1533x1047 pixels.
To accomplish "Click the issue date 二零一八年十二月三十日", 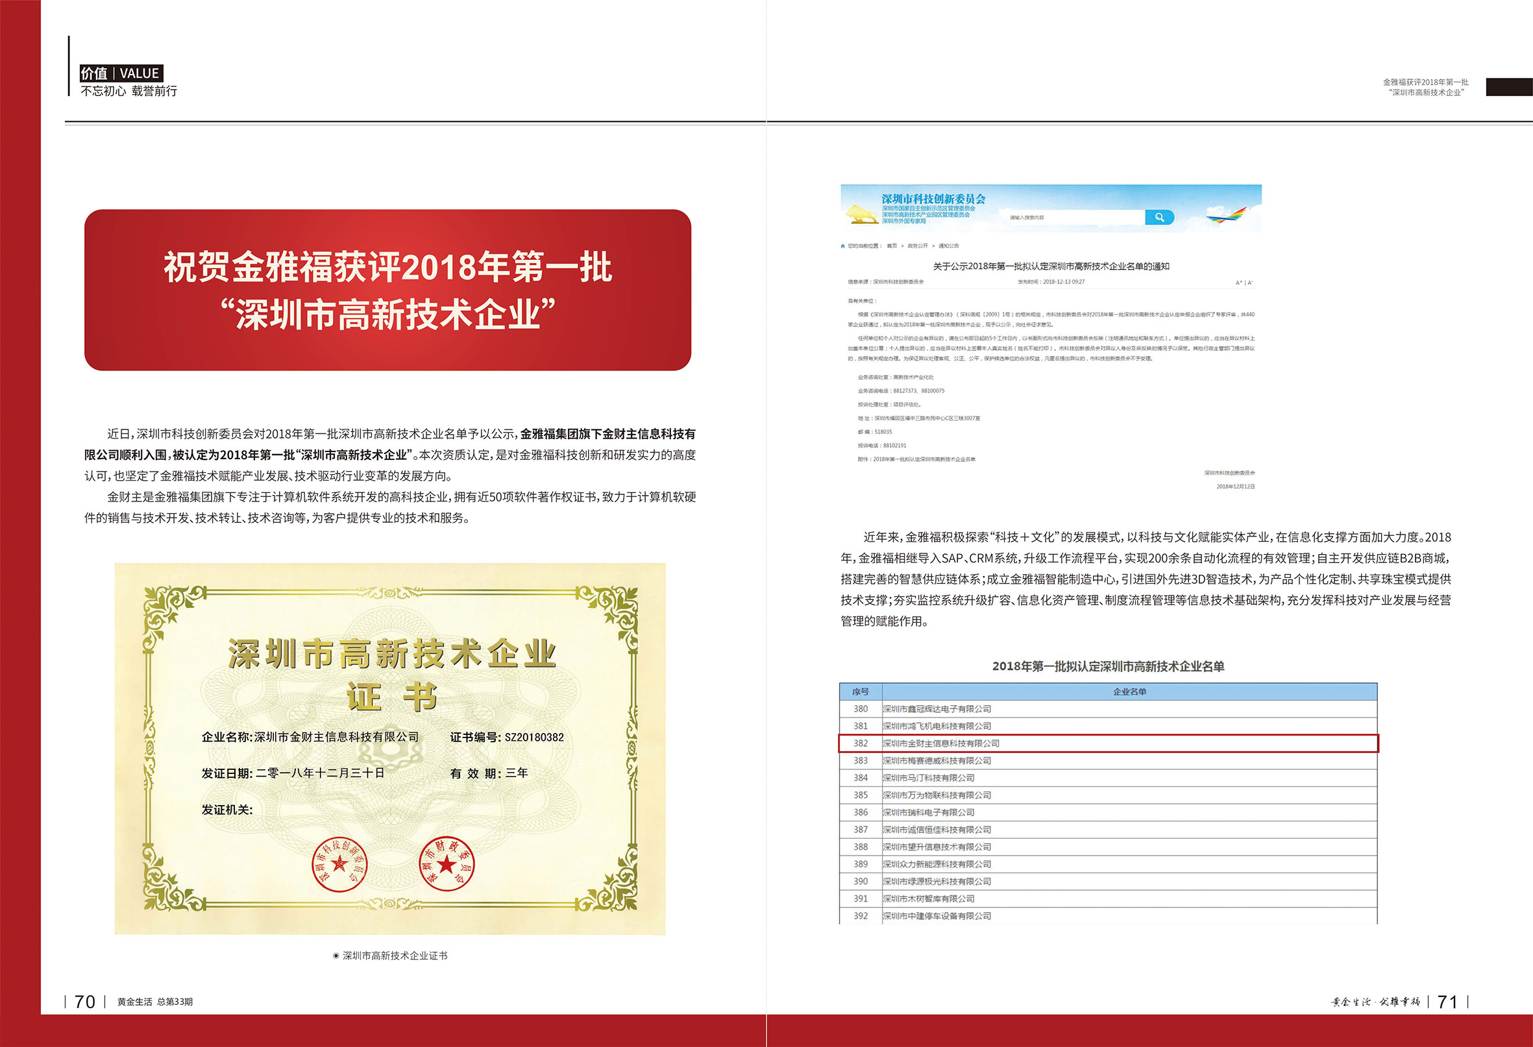I will point(320,773).
